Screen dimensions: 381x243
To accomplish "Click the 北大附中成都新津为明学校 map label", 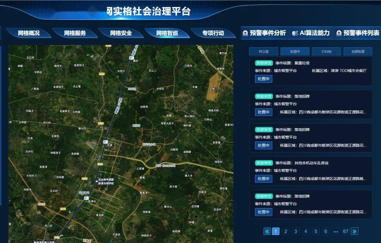I will [x=106, y=182].
